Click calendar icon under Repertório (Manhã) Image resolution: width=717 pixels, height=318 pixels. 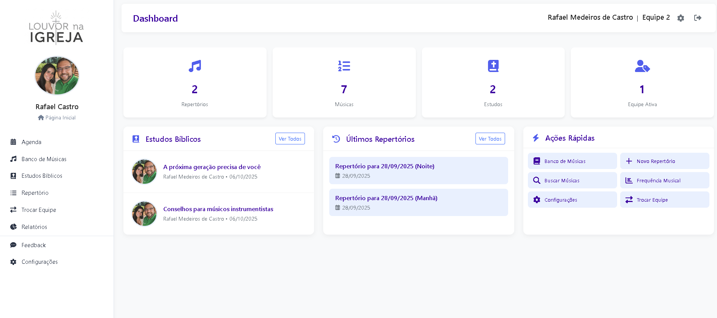(338, 208)
